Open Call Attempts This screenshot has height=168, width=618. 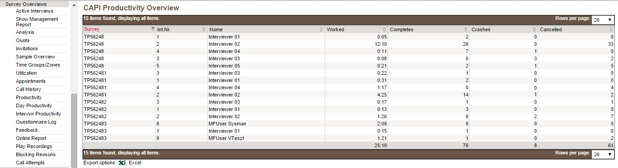[30, 163]
